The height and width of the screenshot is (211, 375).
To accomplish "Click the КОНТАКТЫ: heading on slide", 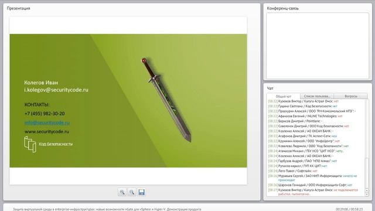I will (37, 105).
